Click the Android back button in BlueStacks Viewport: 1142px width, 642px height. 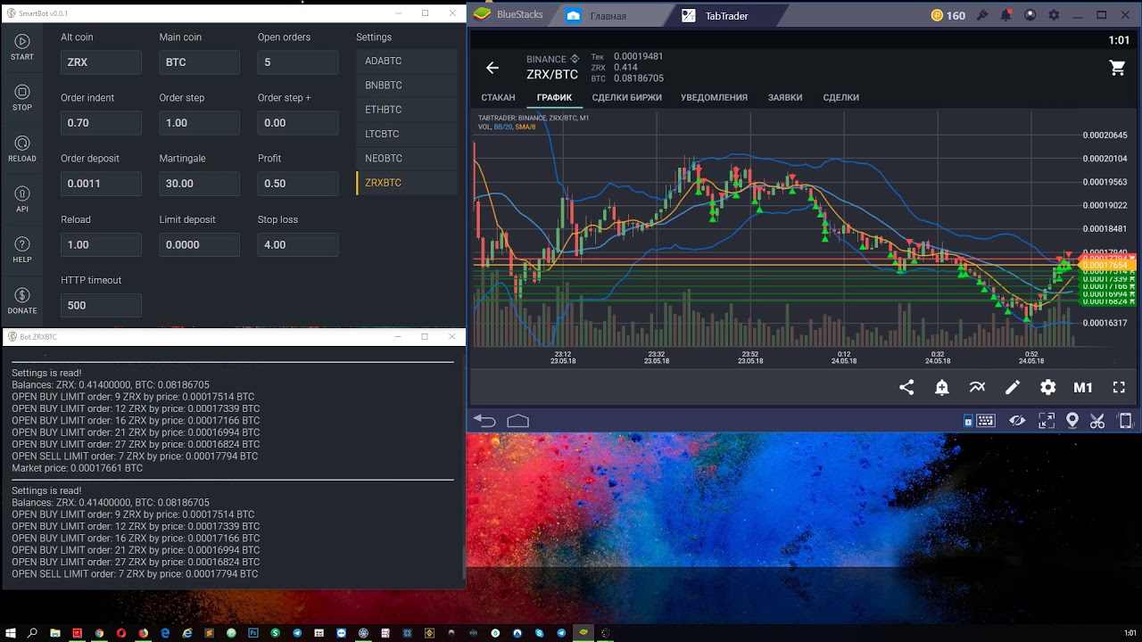pos(484,421)
